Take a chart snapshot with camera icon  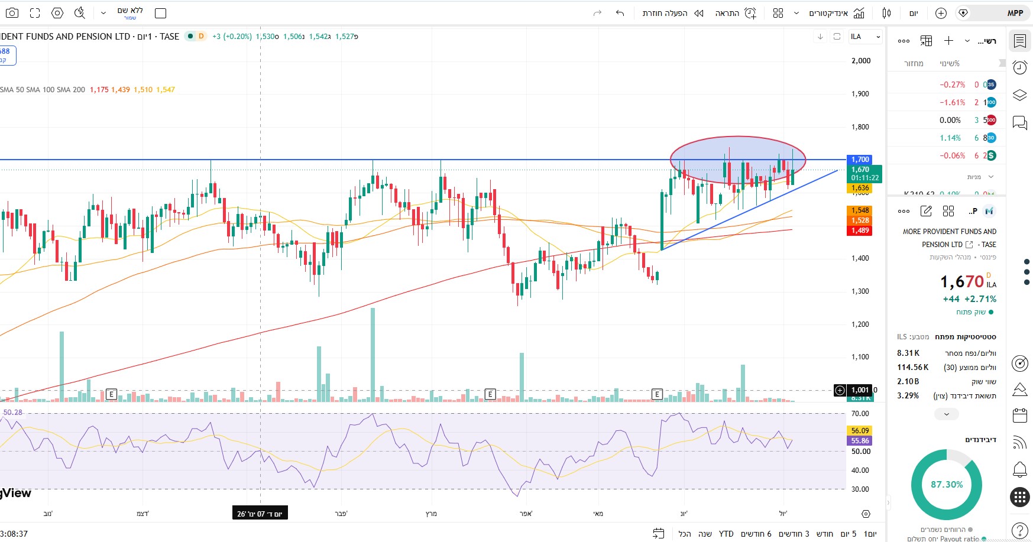pyautogui.click(x=12, y=12)
